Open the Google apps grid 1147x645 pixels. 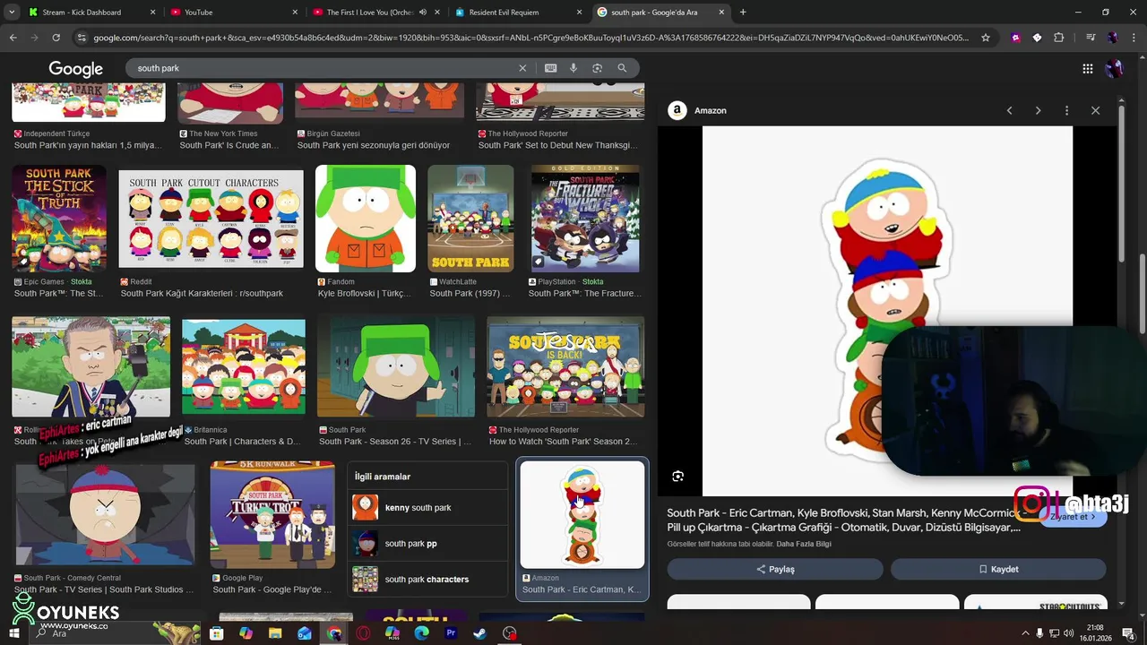[x=1087, y=69]
